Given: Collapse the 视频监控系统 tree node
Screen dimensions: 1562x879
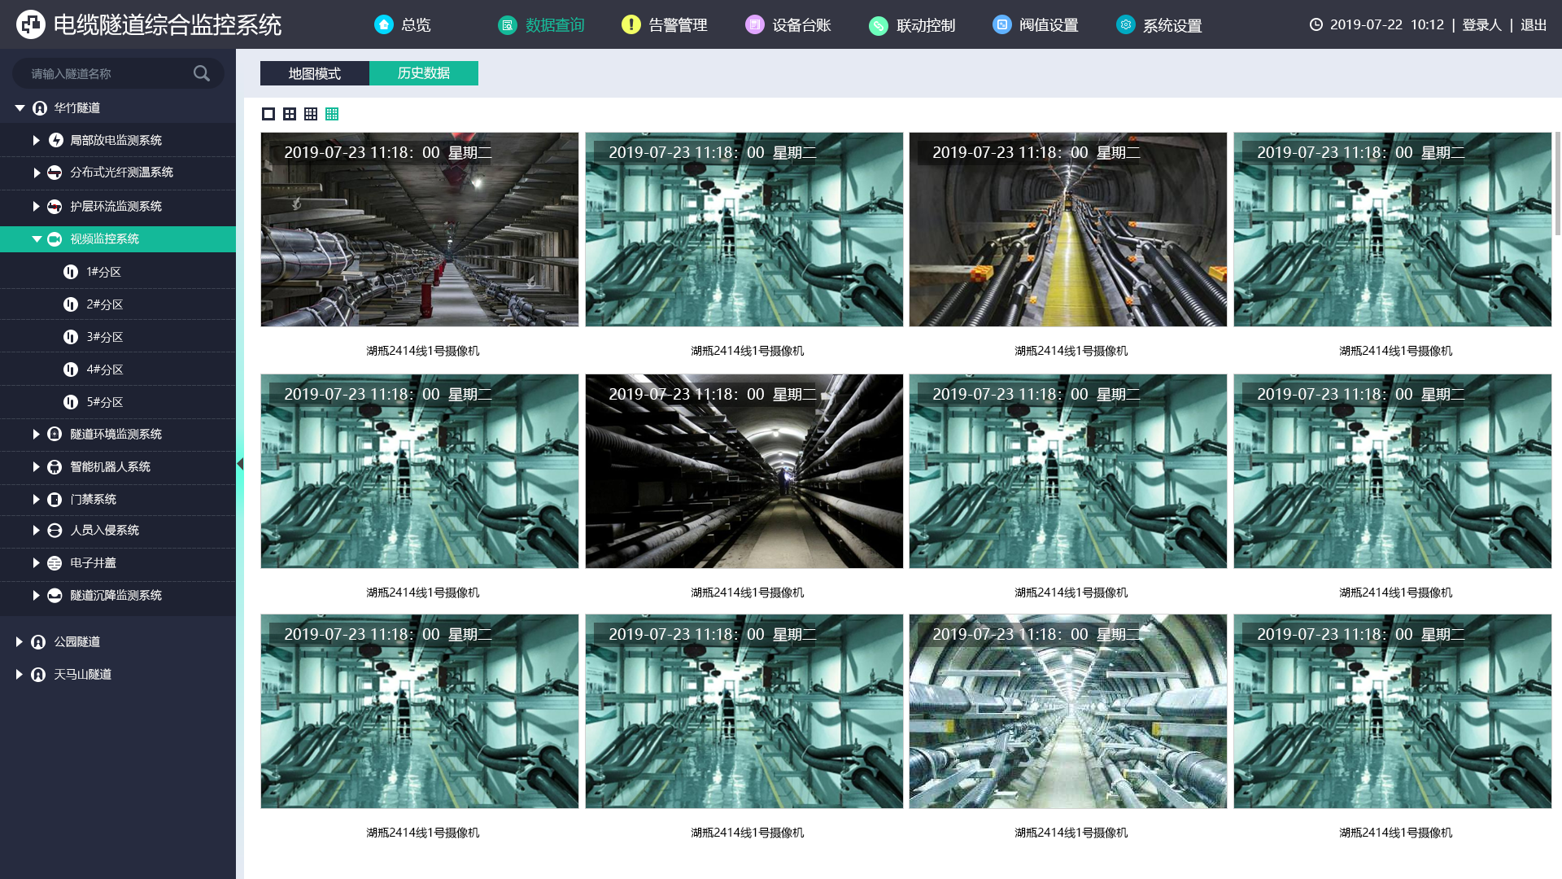Looking at the screenshot, I should [x=37, y=238].
